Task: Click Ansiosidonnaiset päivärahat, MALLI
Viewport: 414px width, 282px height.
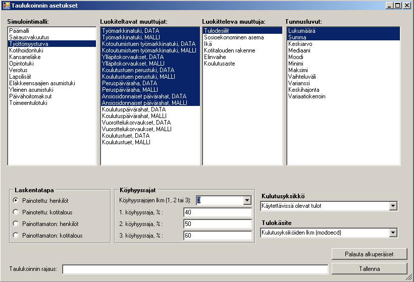Action: click(150, 103)
